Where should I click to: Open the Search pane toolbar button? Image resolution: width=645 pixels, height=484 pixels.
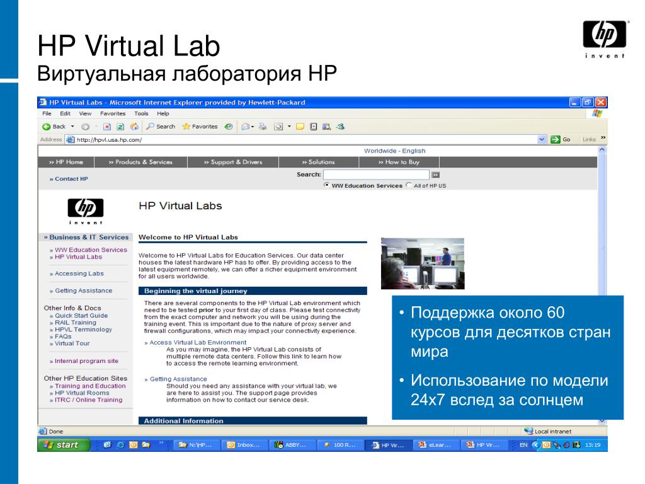(x=161, y=126)
